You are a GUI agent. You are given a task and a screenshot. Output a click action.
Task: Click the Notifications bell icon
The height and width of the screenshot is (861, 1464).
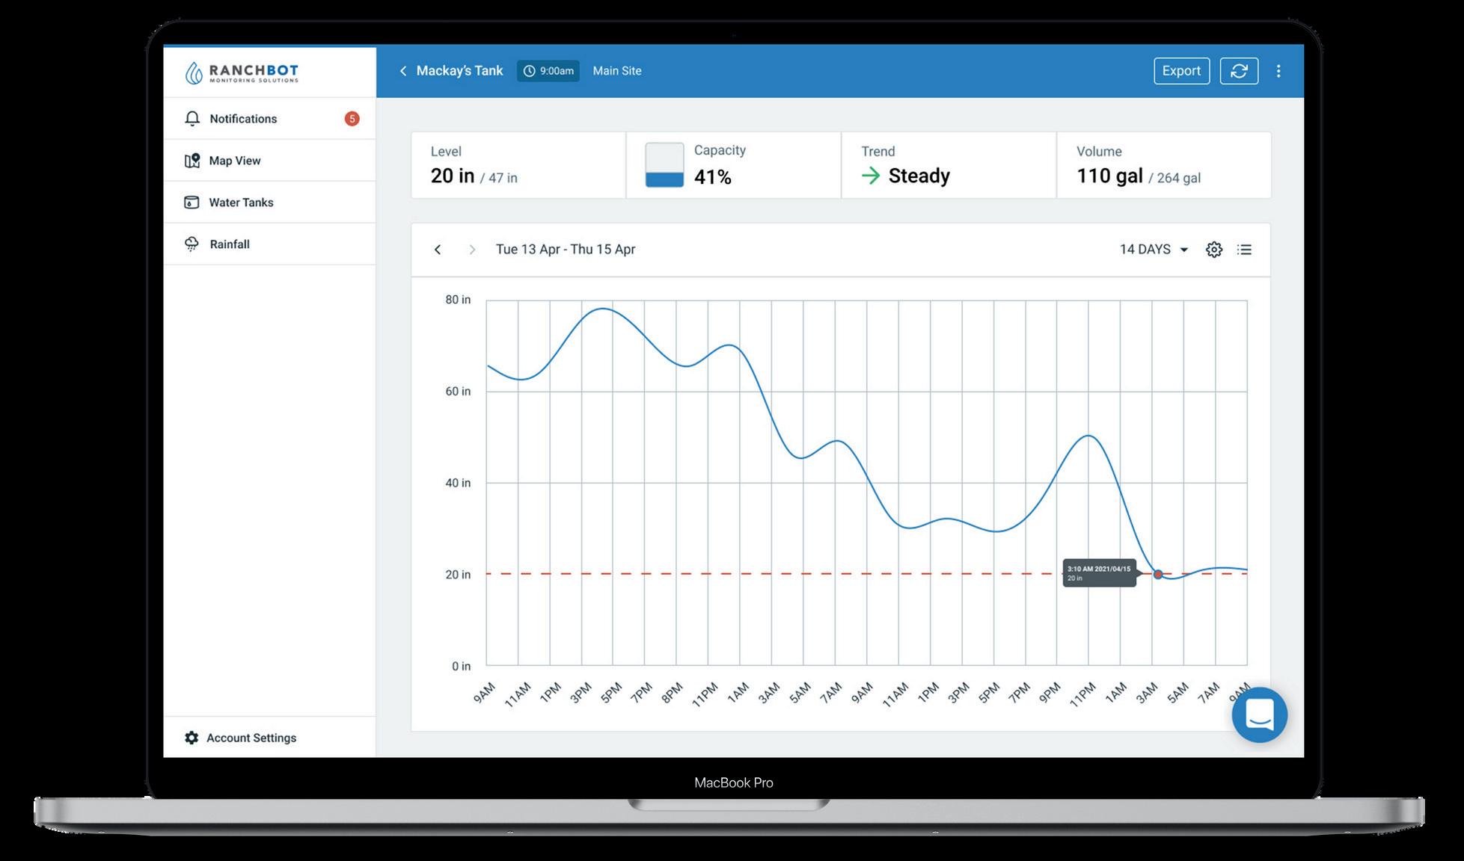pos(192,119)
